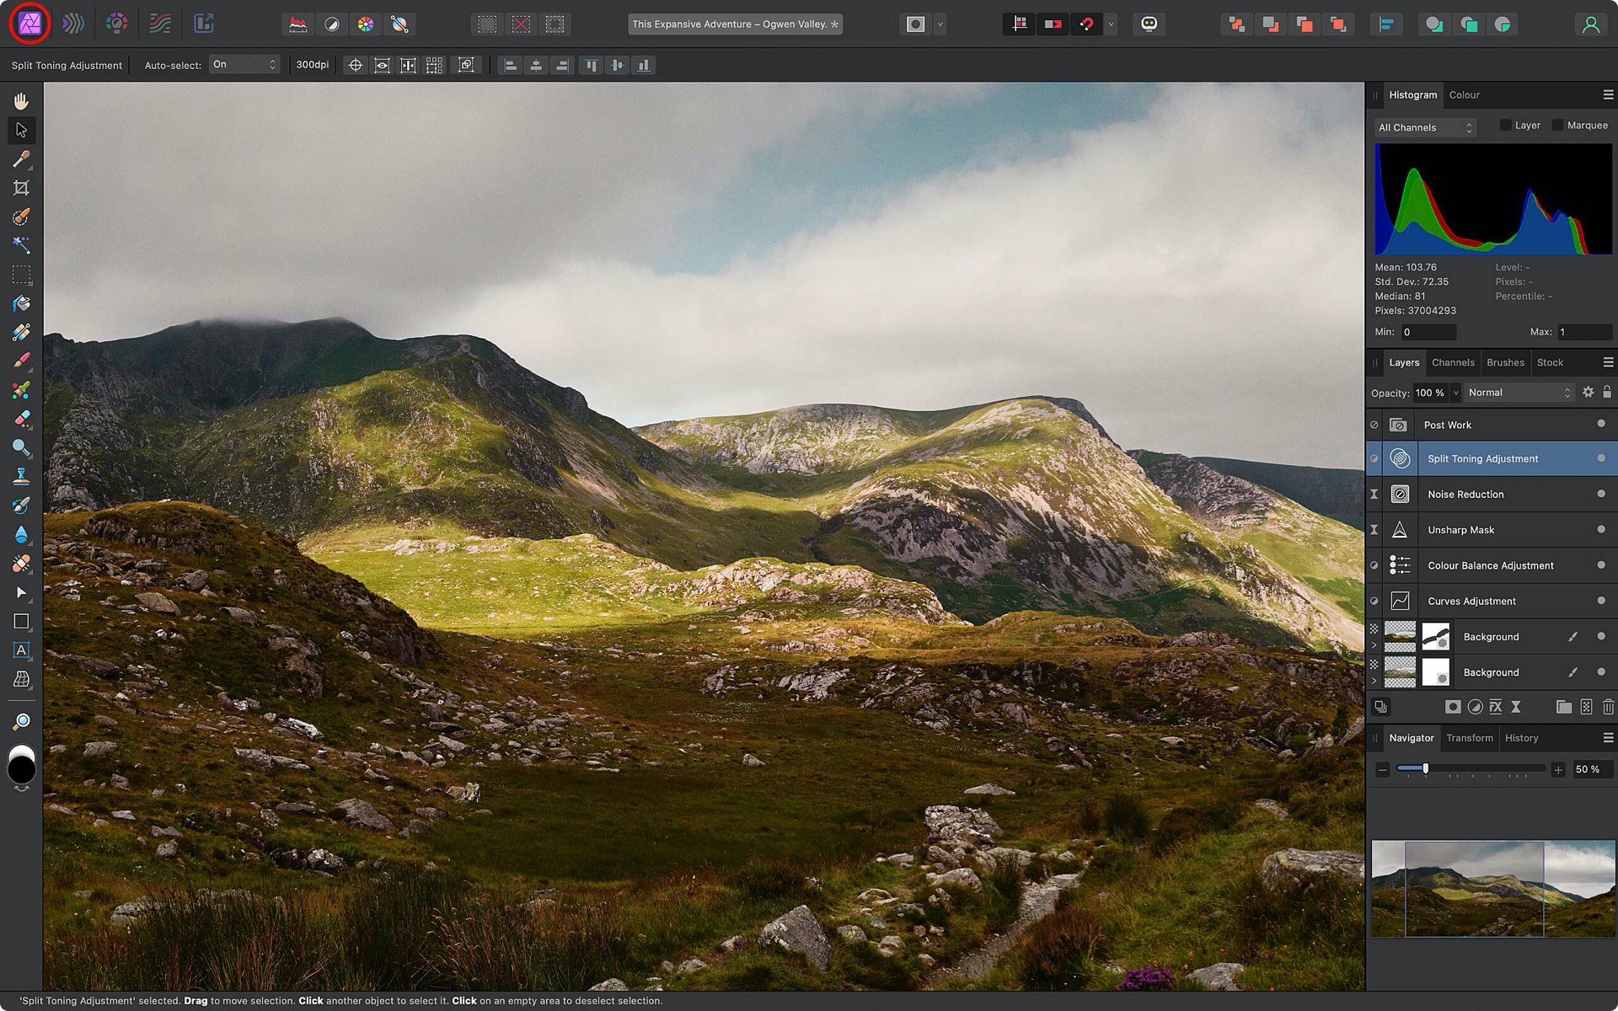Viewport: 1618px width, 1011px height.
Task: Apply Auto White Balance
Action: click(399, 24)
